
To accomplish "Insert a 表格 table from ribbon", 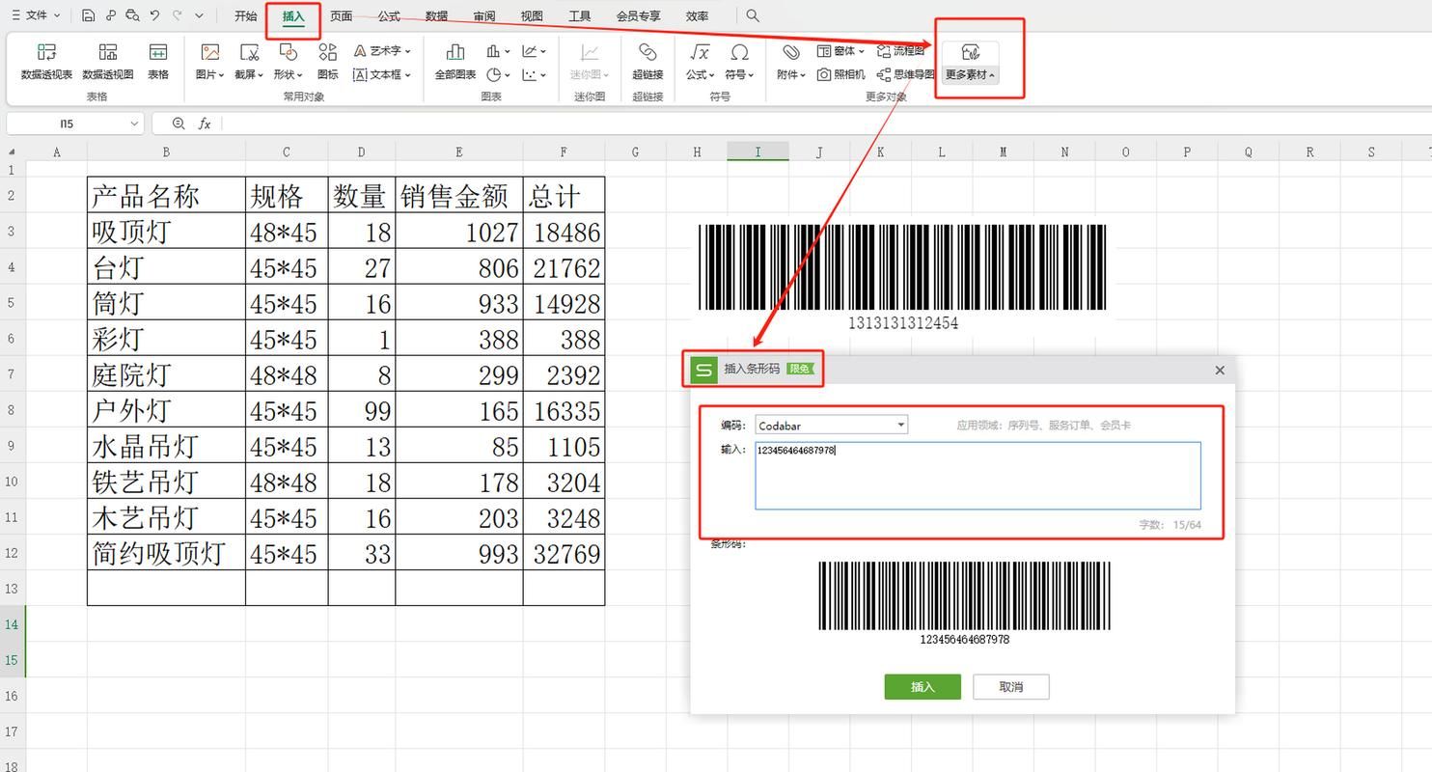I will [x=158, y=62].
